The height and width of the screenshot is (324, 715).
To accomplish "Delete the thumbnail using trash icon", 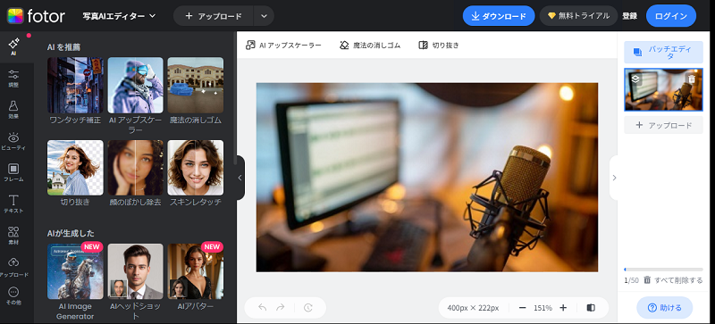I will coord(692,79).
